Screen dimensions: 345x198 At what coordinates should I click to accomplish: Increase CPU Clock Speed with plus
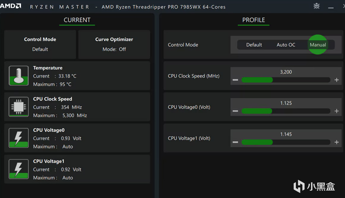click(x=337, y=80)
